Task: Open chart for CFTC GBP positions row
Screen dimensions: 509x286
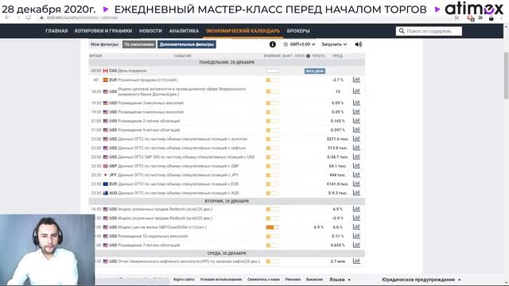Action: tap(356, 166)
